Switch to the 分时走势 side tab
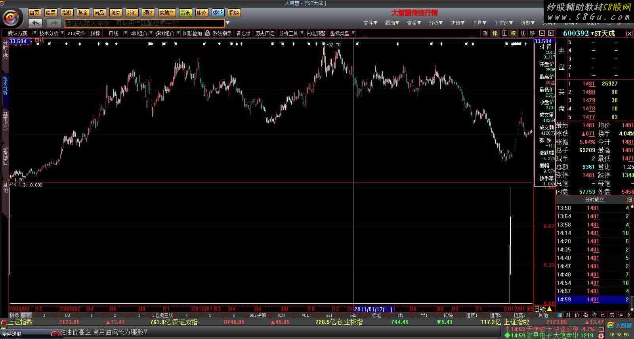 [x=5, y=50]
